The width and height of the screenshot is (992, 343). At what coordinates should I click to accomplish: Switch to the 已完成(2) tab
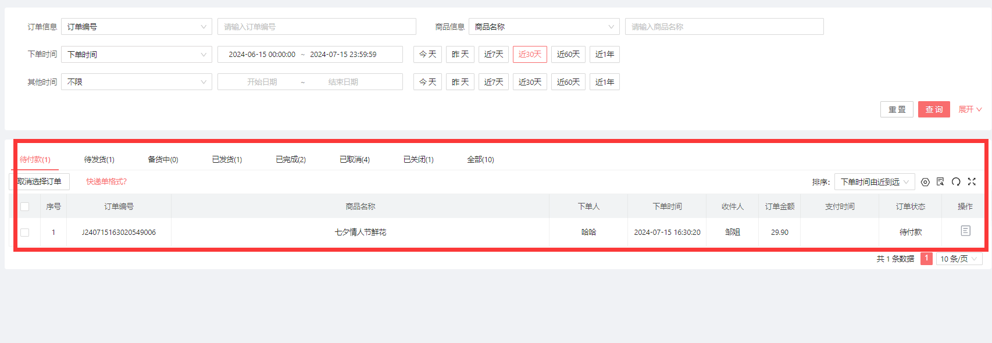[x=291, y=160]
